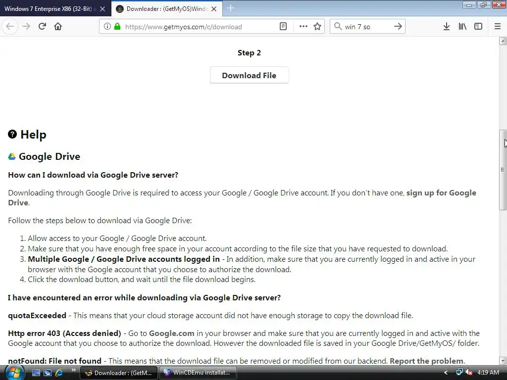The width and height of the screenshot is (507, 380).
Task: Expand quick launch overflow chevron
Action: [73, 370]
